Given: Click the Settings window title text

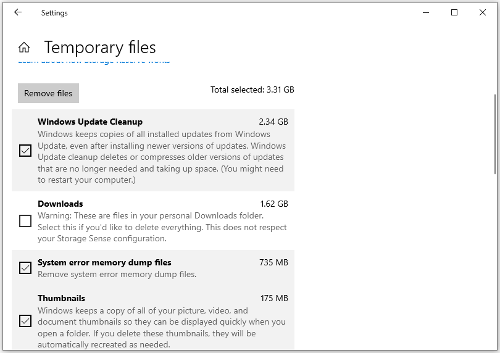Looking at the screenshot, I should point(54,12).
